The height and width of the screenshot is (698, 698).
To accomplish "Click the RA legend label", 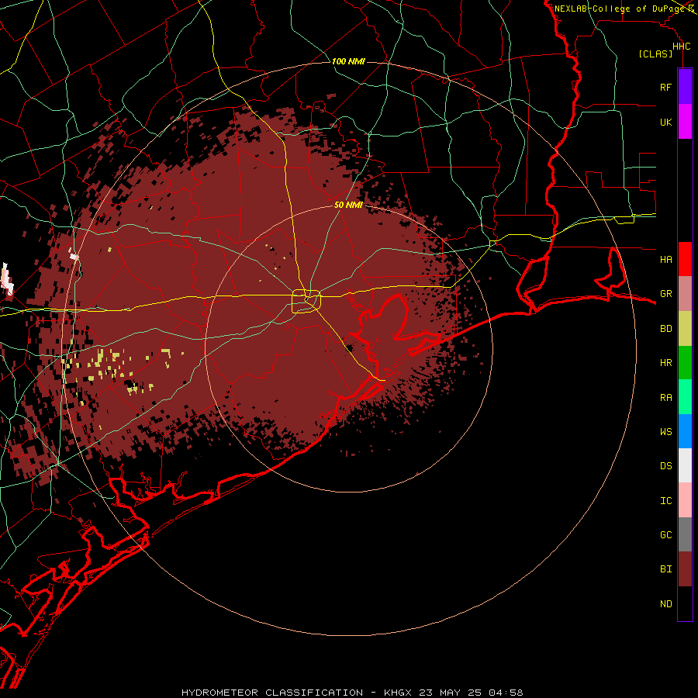I will [x=665, y=398].
